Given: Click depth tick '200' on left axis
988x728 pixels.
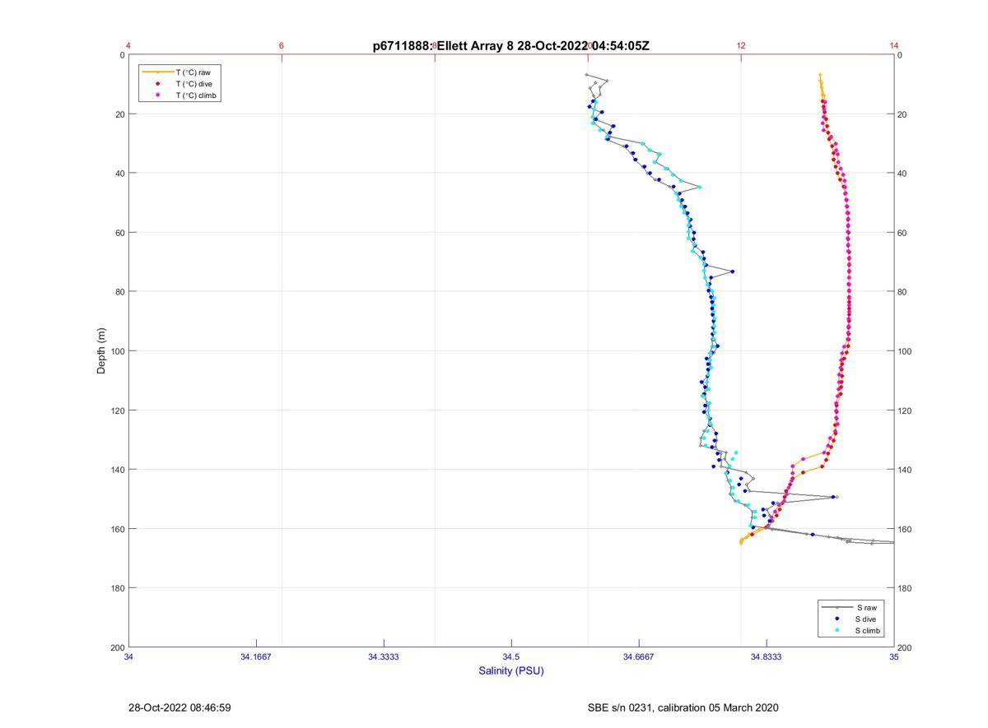Looking at the screenshot, I should point(117,647).
